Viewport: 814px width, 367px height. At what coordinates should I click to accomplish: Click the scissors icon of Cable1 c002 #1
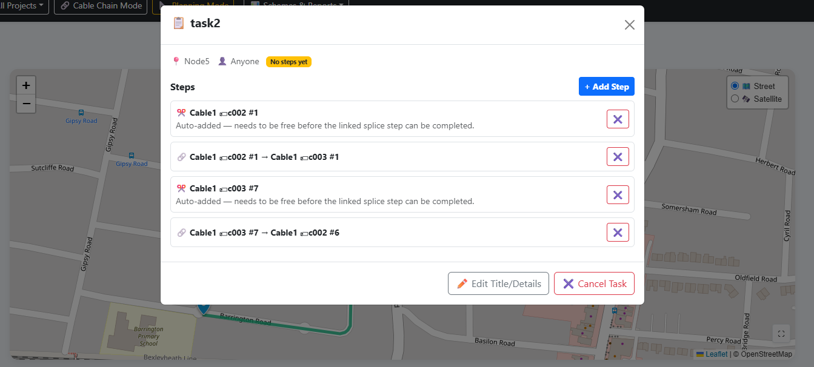click(x=181, y=113)
